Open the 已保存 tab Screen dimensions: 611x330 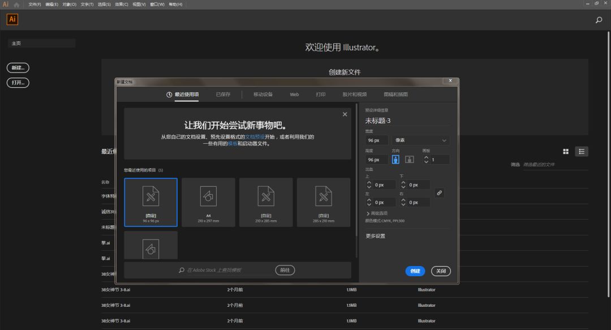[223, 95]
